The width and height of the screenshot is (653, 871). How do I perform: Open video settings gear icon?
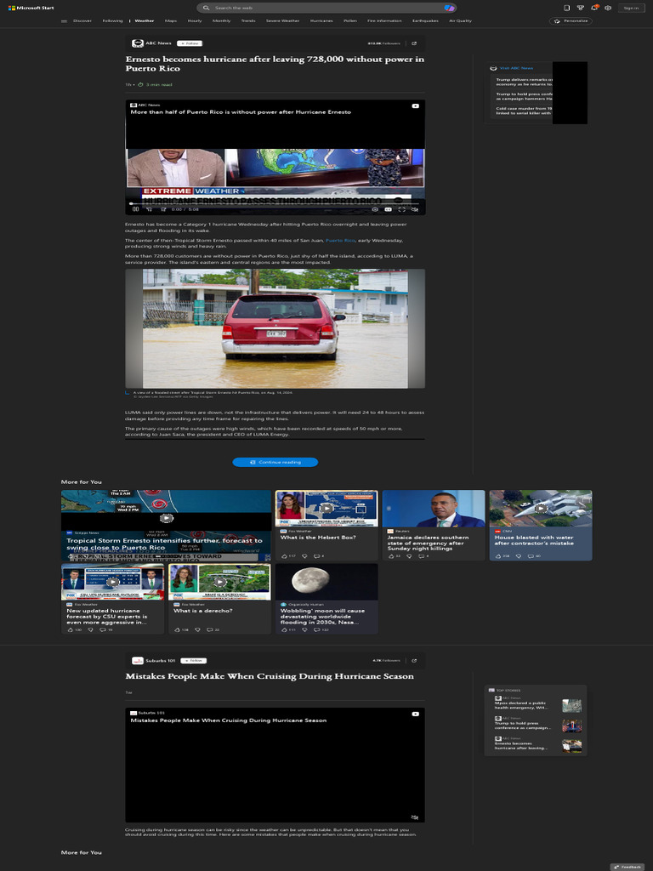coord(375,209)
